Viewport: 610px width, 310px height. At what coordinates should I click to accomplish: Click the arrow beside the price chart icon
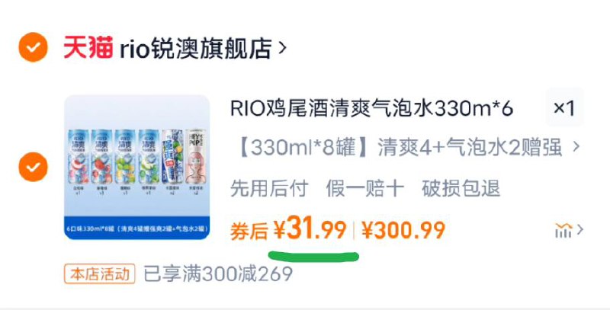(x=580, y=230)
